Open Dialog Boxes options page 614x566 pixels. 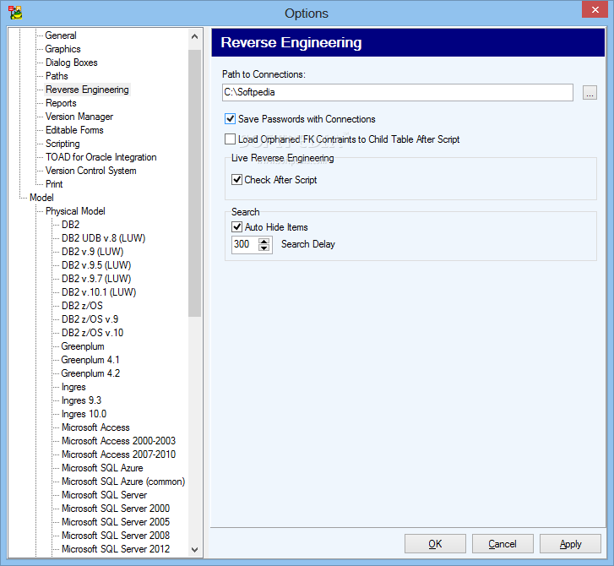(x=71, y=63)
